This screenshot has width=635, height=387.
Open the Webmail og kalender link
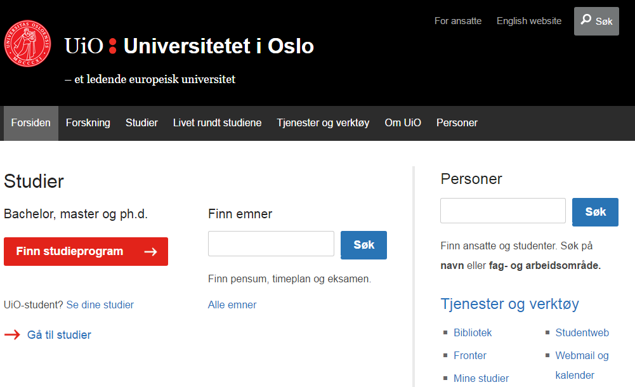tap(582, 365)
